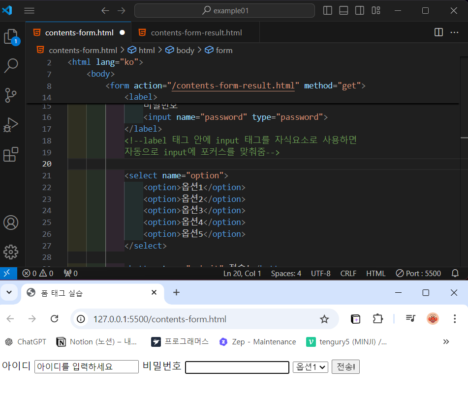Follow the /contents-form-result.html action link

point(233,86)
